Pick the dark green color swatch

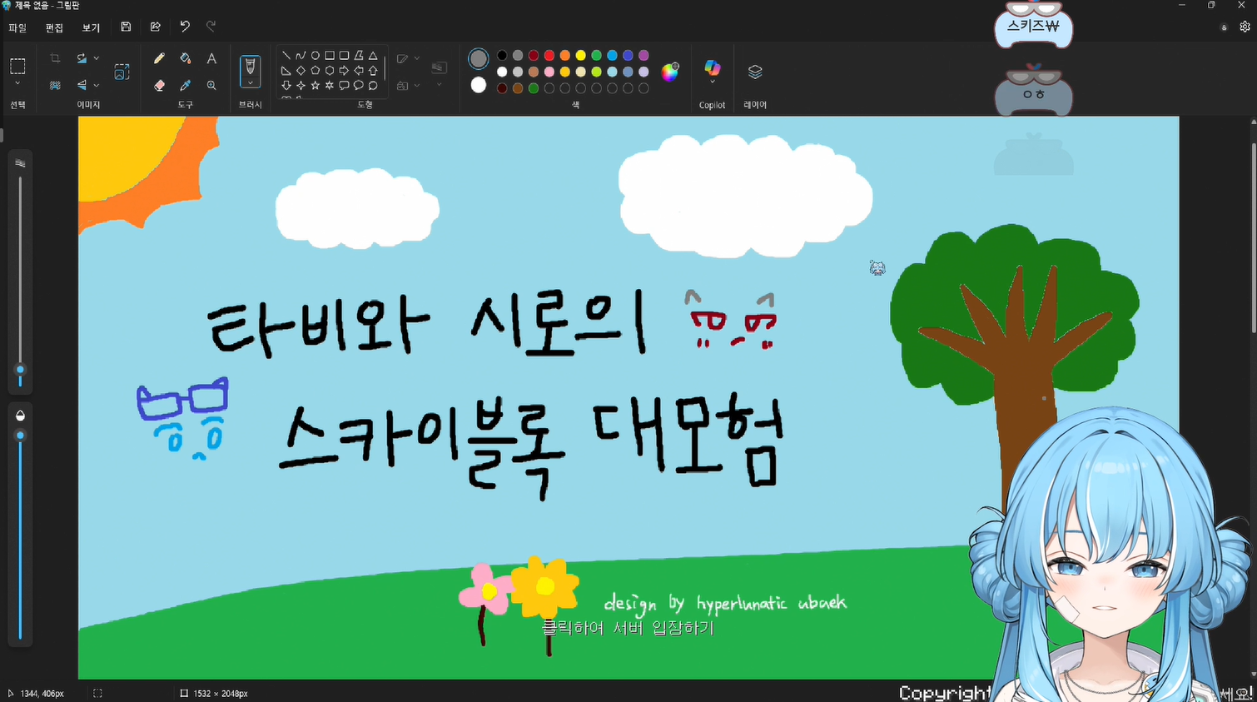(x=534, y=88)
